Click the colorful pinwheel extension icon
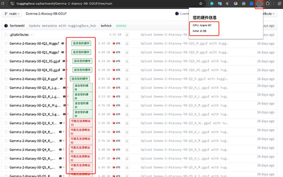Image resolution: width=283 pixels, height=177 pixels. [228, 4]
